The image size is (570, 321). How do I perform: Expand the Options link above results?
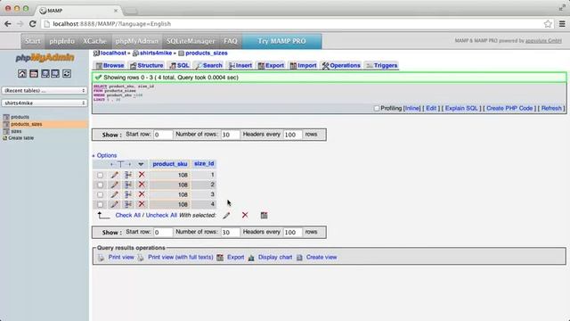[x=105, y=155]
